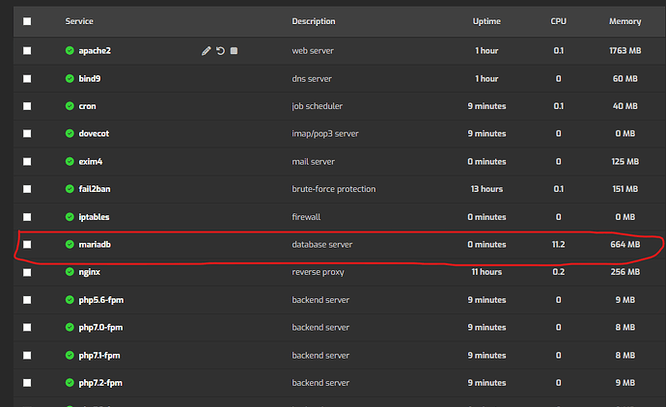The image size is (666, 407).
Task: Check the fail2ban row checkbox
Action: (x=27, y=189)
